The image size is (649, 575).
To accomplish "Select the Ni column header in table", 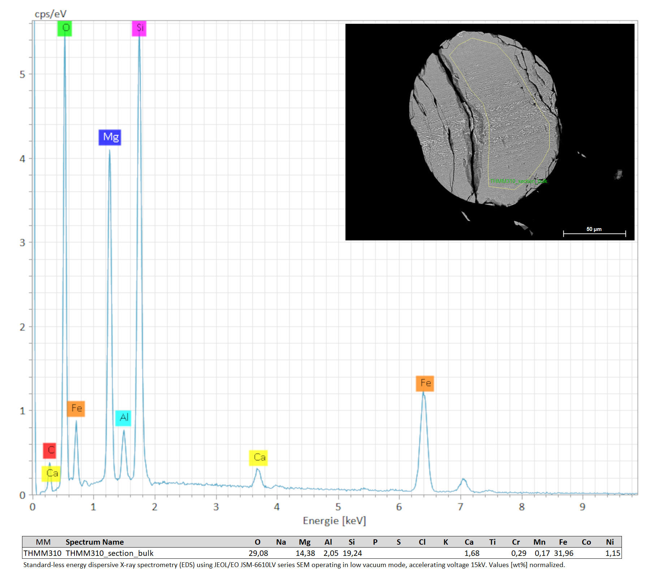I will (x=610, y=542).
